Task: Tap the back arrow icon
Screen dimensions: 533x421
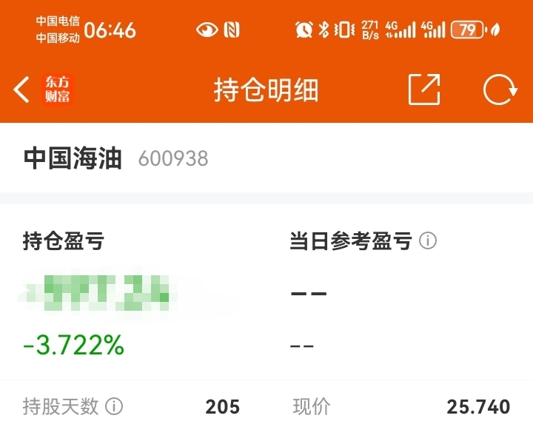Action: coord(21,90)
